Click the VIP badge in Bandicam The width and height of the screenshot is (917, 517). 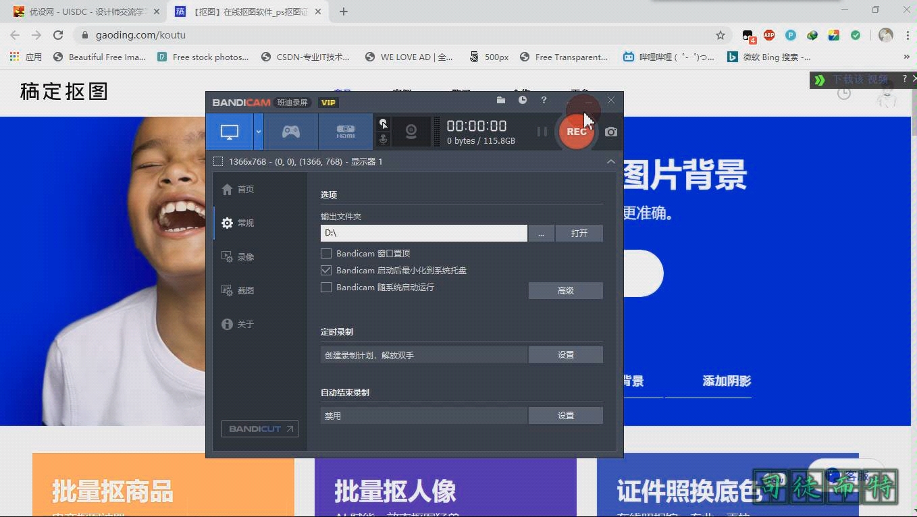(x=328, y=103)
